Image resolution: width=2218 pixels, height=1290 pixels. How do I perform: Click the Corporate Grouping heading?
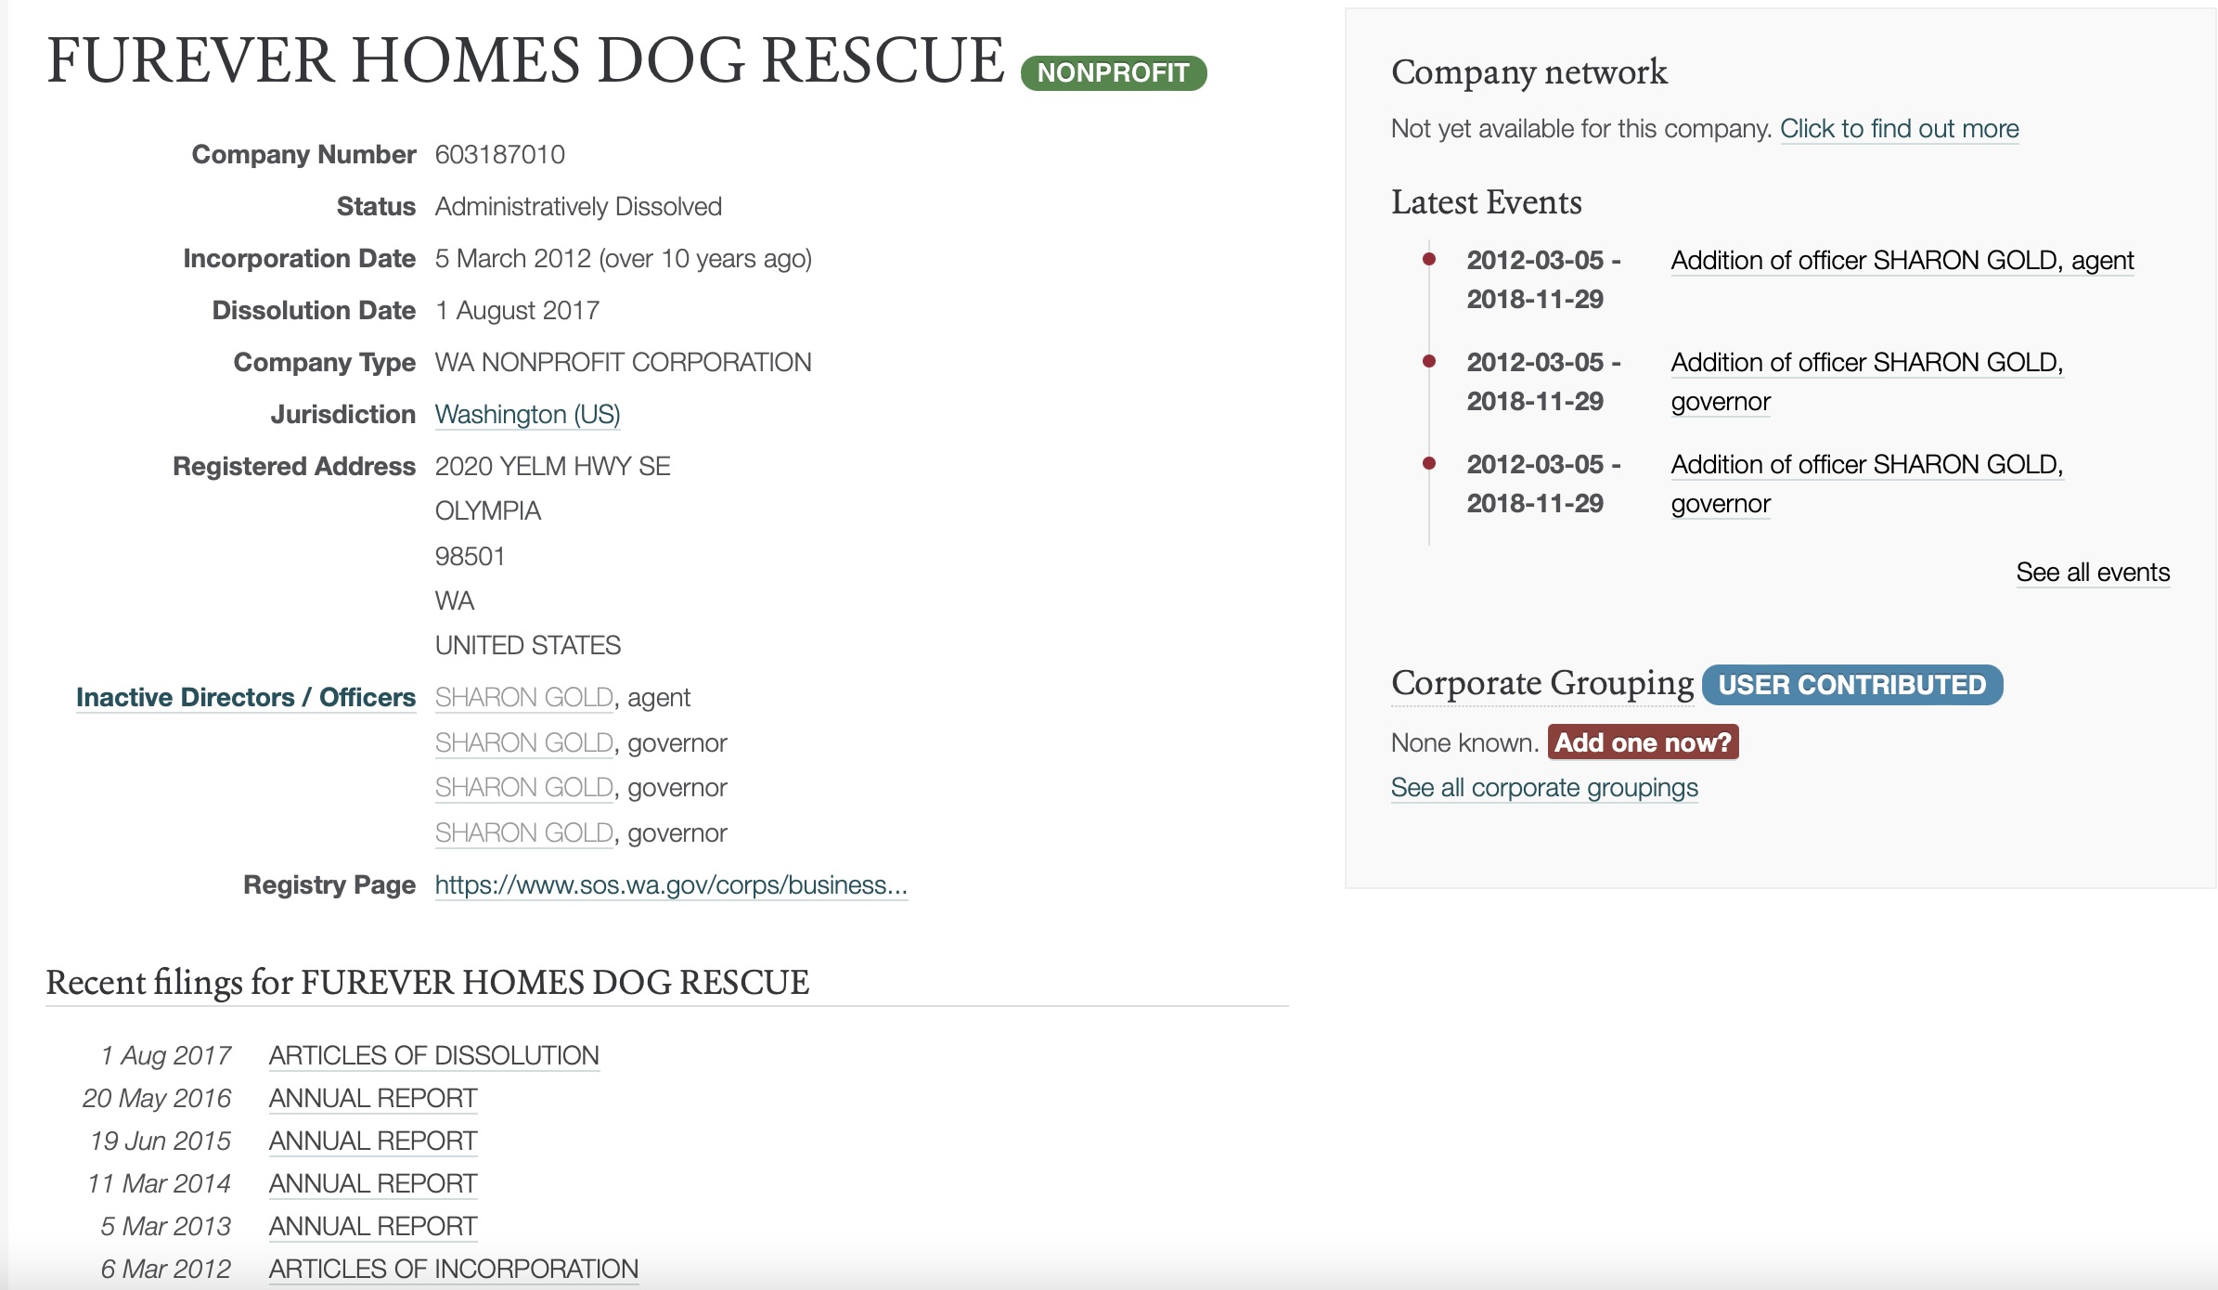1542,683
